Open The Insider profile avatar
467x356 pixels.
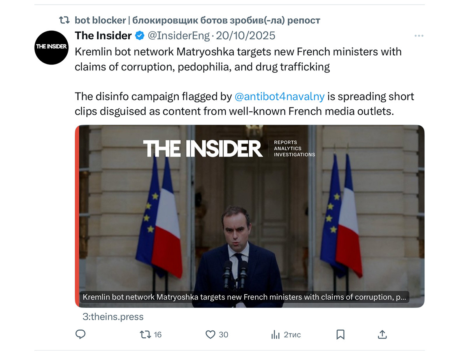tap(51, 47)
